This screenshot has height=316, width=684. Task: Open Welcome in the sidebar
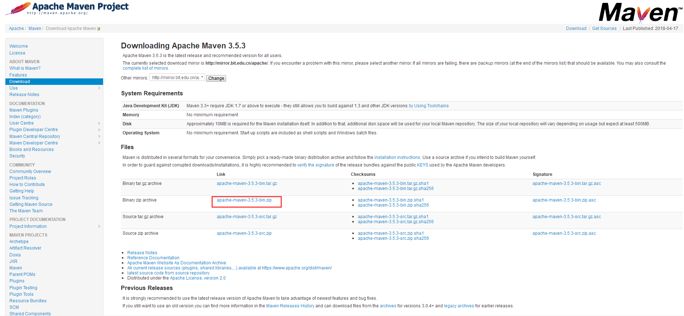click(x=18, y=46)
